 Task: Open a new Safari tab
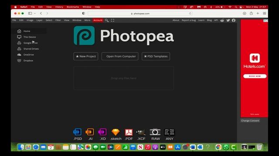[258, 13]
